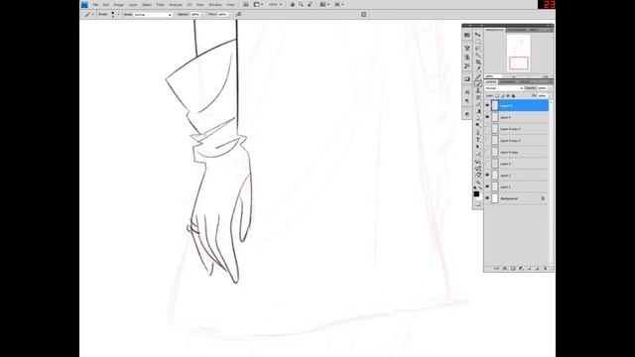Show the hidden layer copy 2
This screenshot has width=635, height=357.
[487, 141]
